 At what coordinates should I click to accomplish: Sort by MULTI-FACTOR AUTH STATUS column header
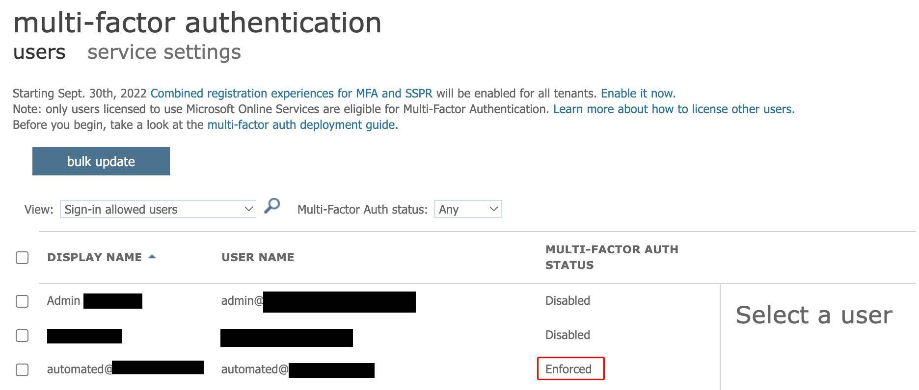[x=612, y=257]
